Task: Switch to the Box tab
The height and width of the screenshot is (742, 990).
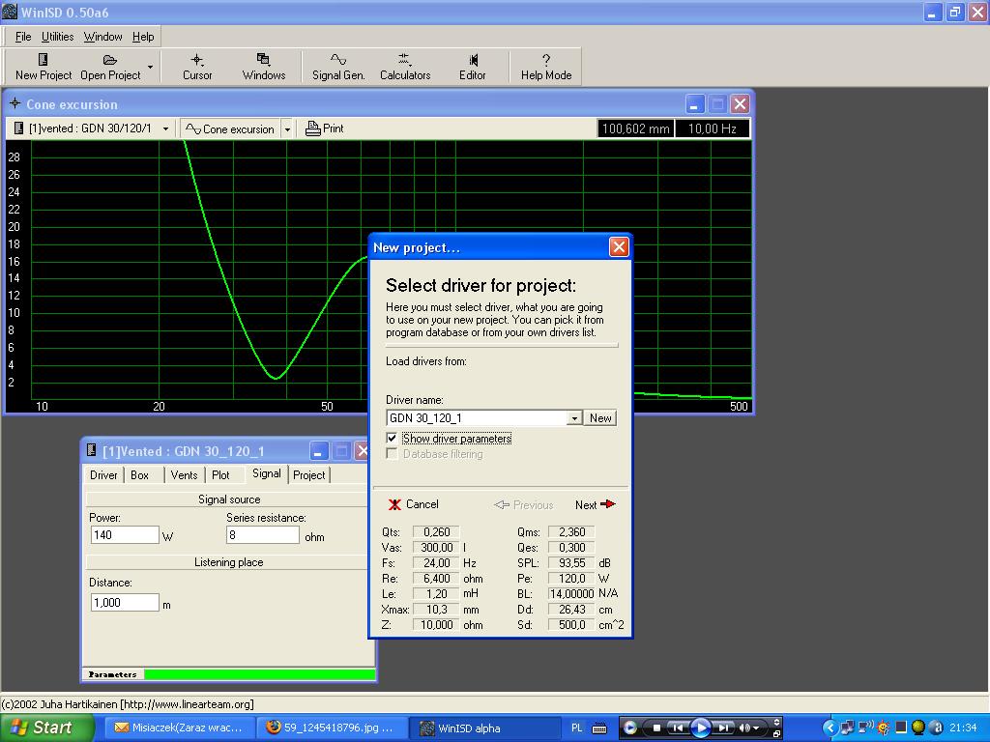Action: (x=140, y=475)
